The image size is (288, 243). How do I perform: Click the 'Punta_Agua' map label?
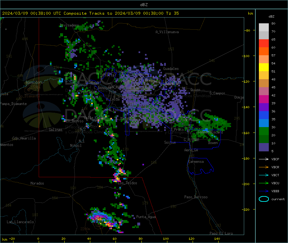click(x=146, y=217)
